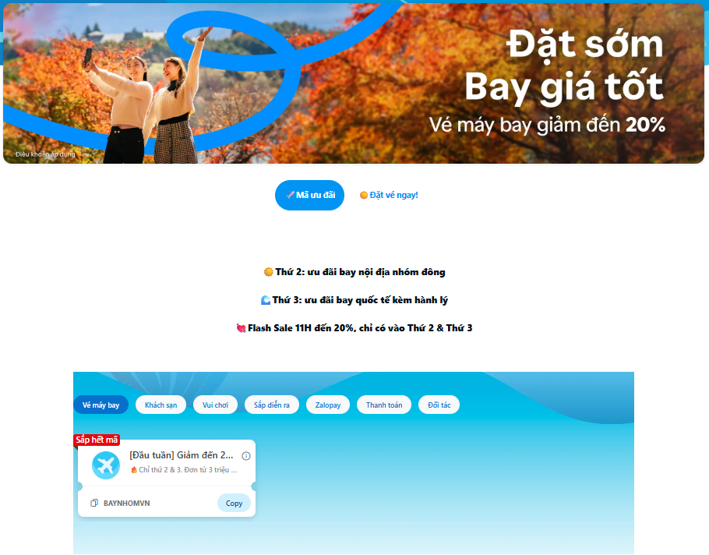The width and height of the screenshot is (709, 555).
Task: Click the plane emoji in Mã ưu đãi
Action: click(291, 195)
